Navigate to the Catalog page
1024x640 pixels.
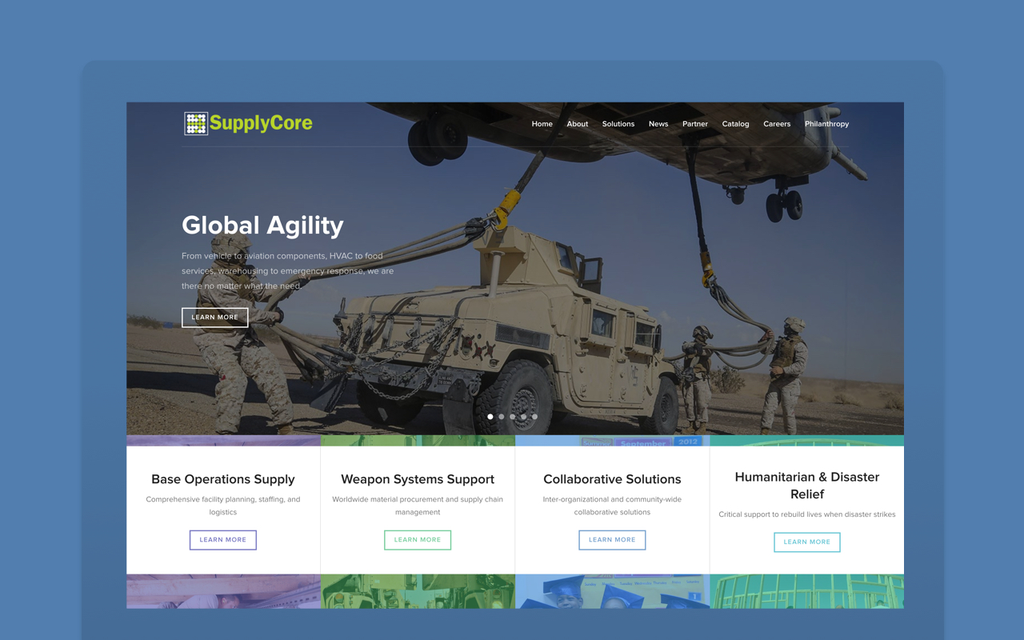coord(735,124)
